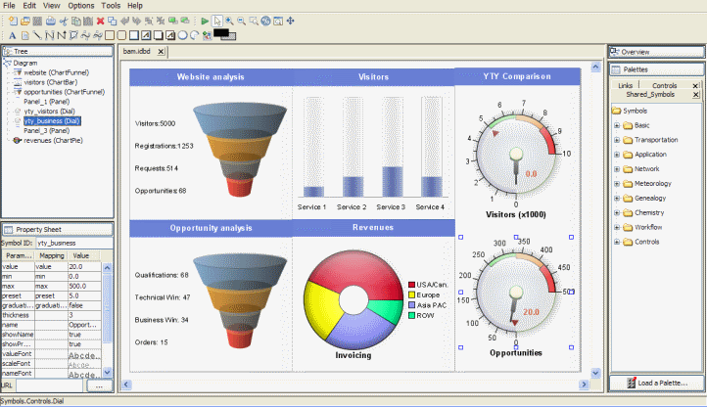Switch to the Controls palette tab
Screen dimensions: 707x407
tap(664, 86)
